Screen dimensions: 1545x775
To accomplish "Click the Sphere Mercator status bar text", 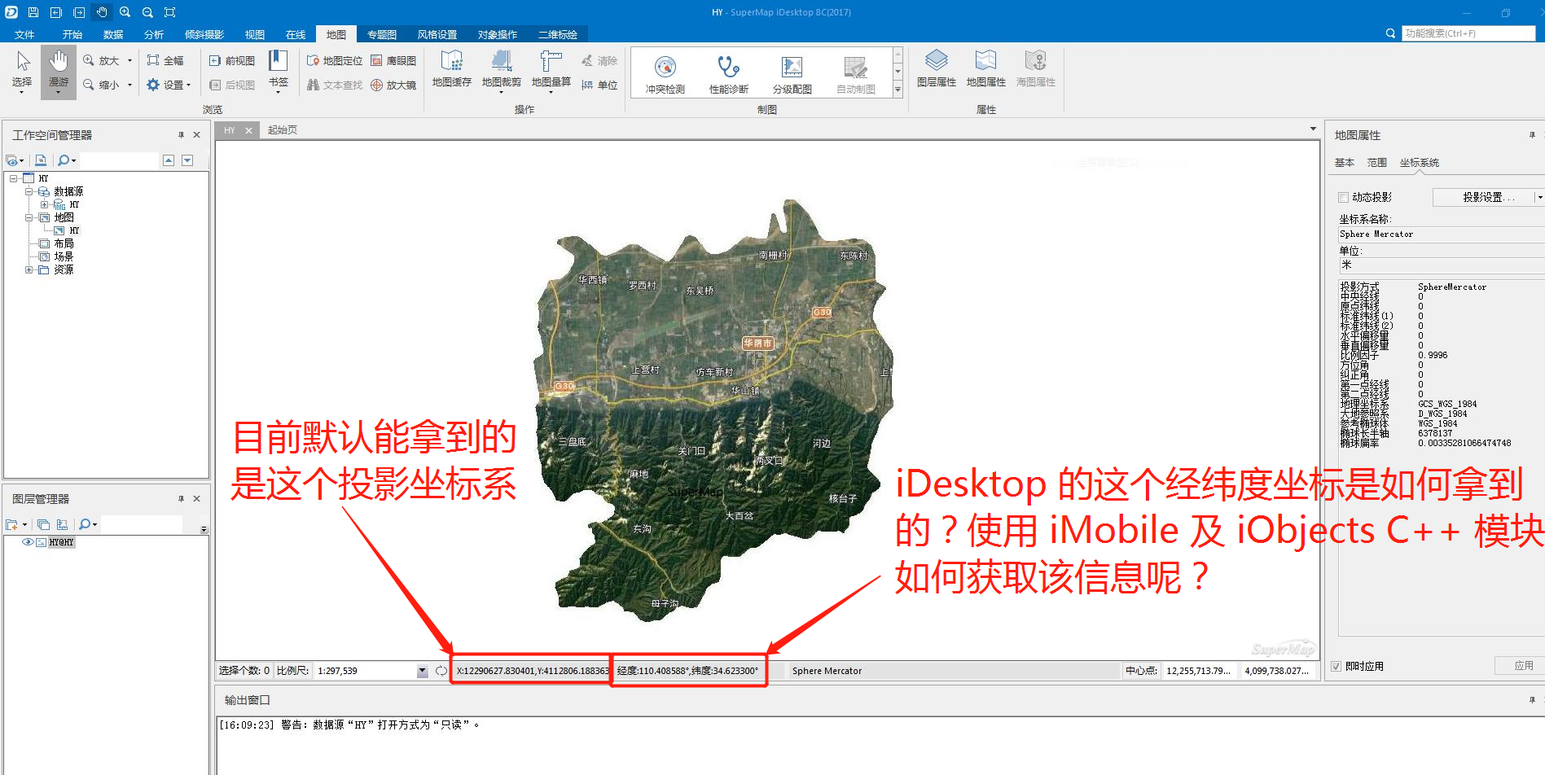I will click(x=827, y=671).
